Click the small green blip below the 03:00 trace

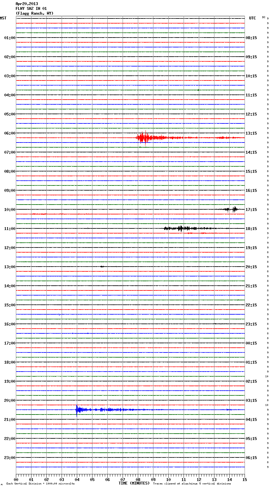[x=198, y=90]
